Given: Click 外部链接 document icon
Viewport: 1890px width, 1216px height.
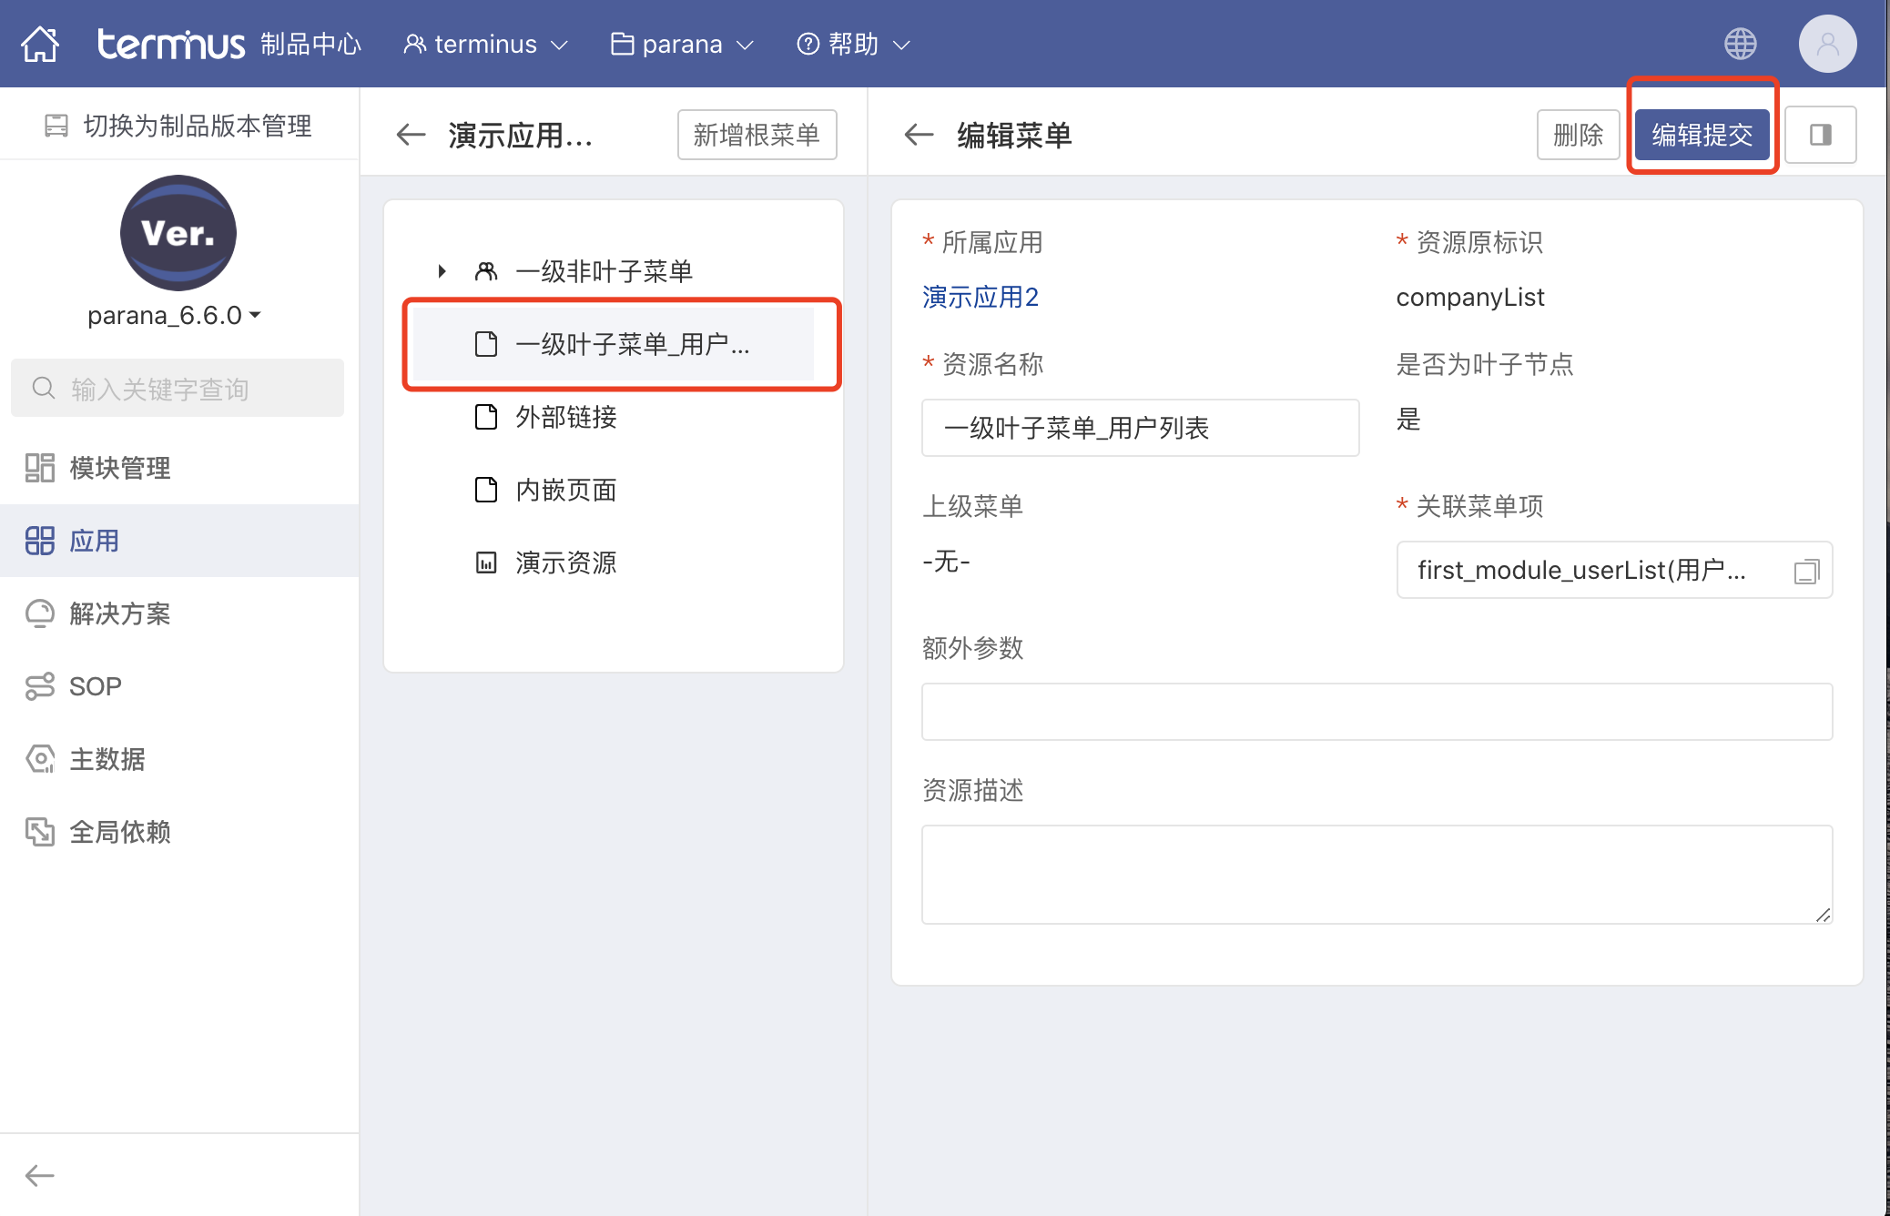Looking at the screenshot, I should [486, 417].
